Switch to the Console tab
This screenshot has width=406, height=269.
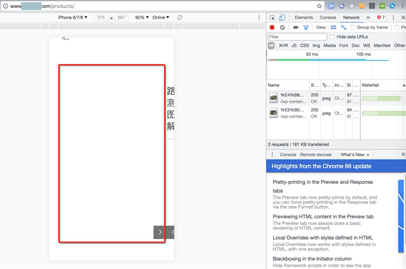[x=328, y=17]
